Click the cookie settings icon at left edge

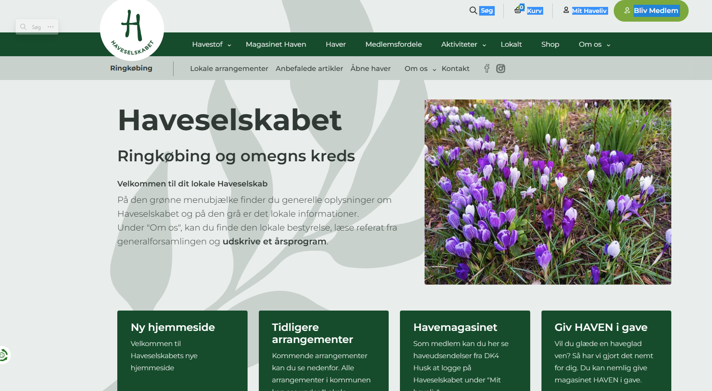[x=3, y=355]
